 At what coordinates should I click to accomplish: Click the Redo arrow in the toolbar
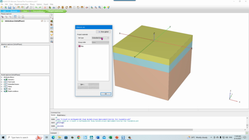(x=40, y=7)
